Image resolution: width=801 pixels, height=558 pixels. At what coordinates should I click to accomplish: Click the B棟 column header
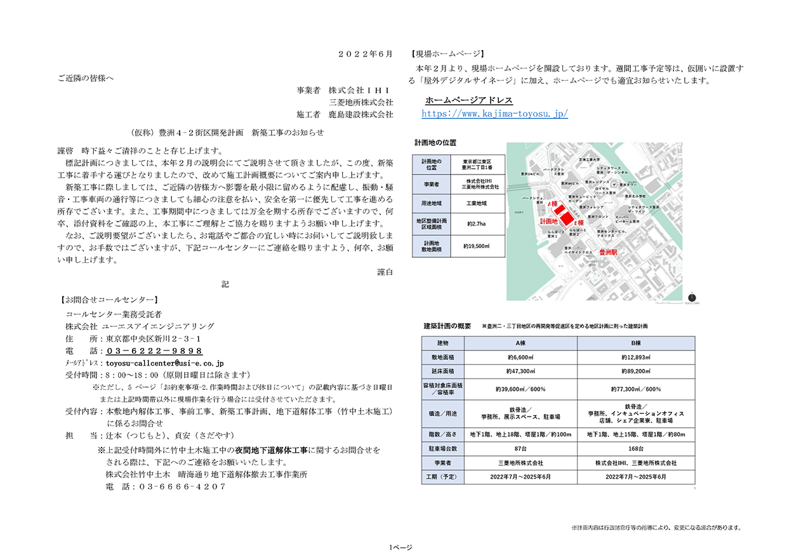pos(635,342)
